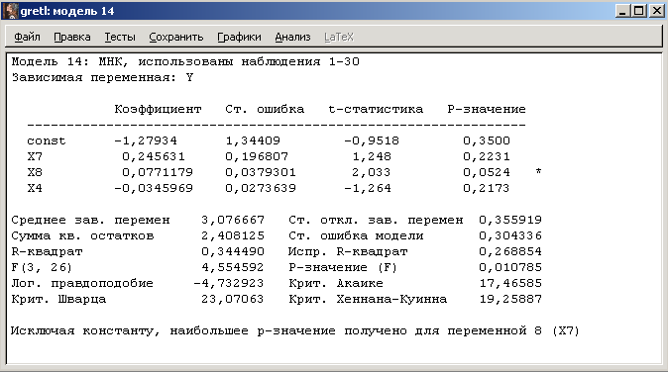This screenshot has width=668, height=372.
Task: Click the Исключая константу note line
Action: tap(295, 330)
